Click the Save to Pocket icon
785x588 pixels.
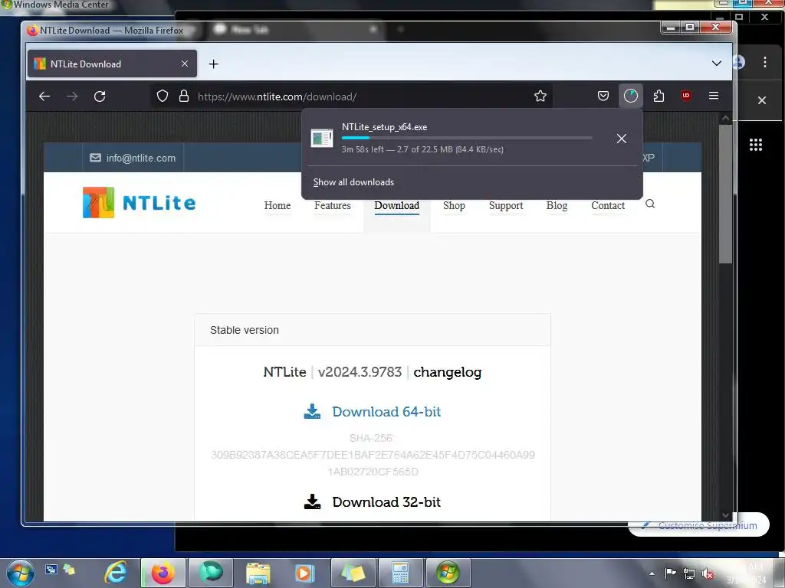click(x=603, y=96)
